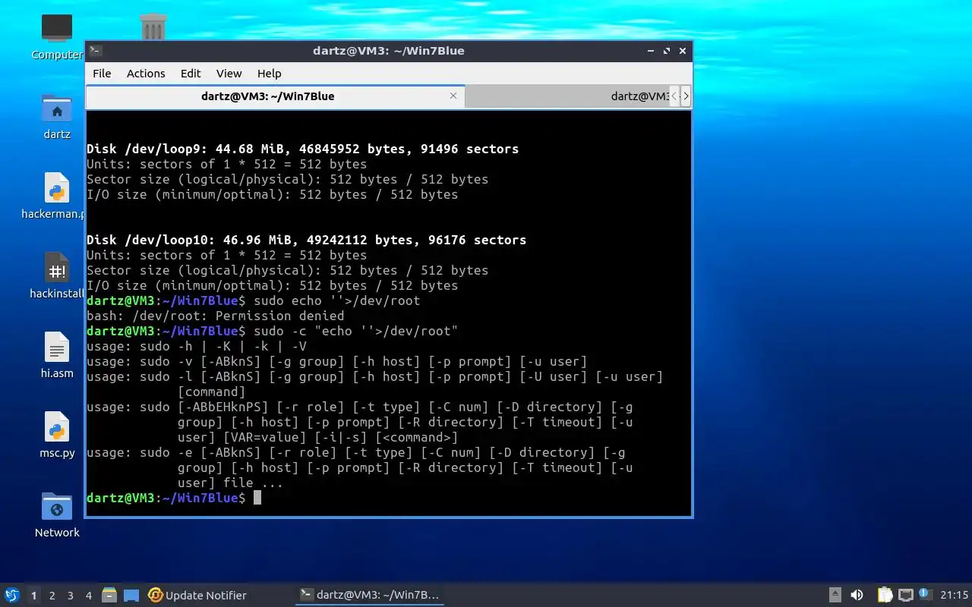Viewport: 972px width, 607px height.
Task: Launch the file manager from the panel
Action: (x=109, y=595)
